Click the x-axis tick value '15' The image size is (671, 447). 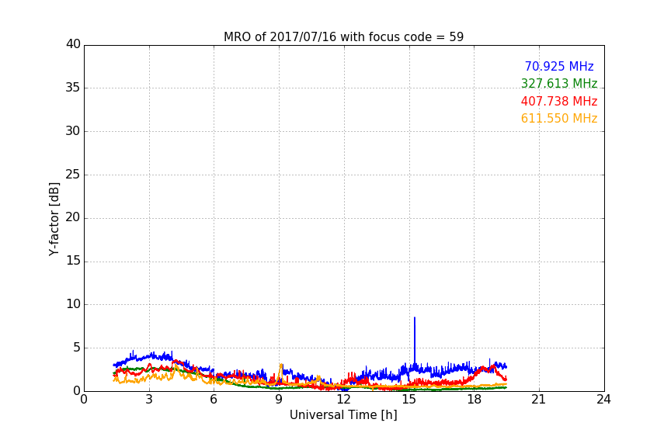tap(409, 400)
